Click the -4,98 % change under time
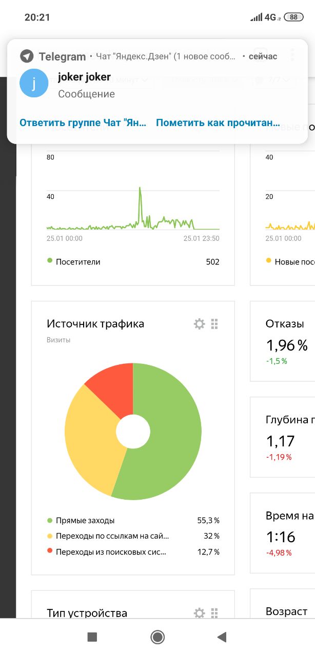The height and width of the screenshot is (656, 315). [x=279, y=552]
